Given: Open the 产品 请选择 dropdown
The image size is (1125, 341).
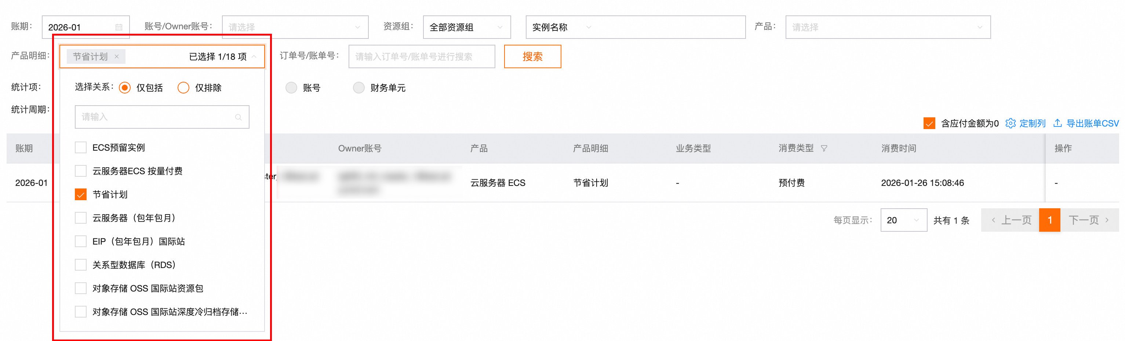Looking at the screenshot, I should [888, 27].
